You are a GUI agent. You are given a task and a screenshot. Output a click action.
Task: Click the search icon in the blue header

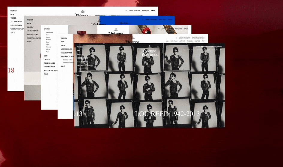[143, 20]
